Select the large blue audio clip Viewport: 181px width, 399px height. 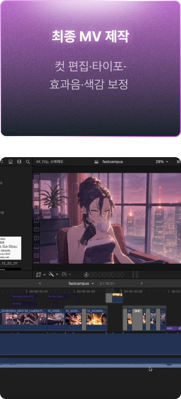click(90, 344)
